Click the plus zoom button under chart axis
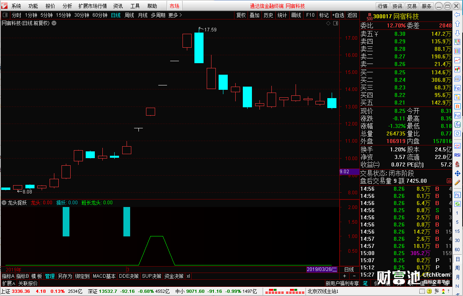The width and height of the screenshot is (463, 296). 344,276
